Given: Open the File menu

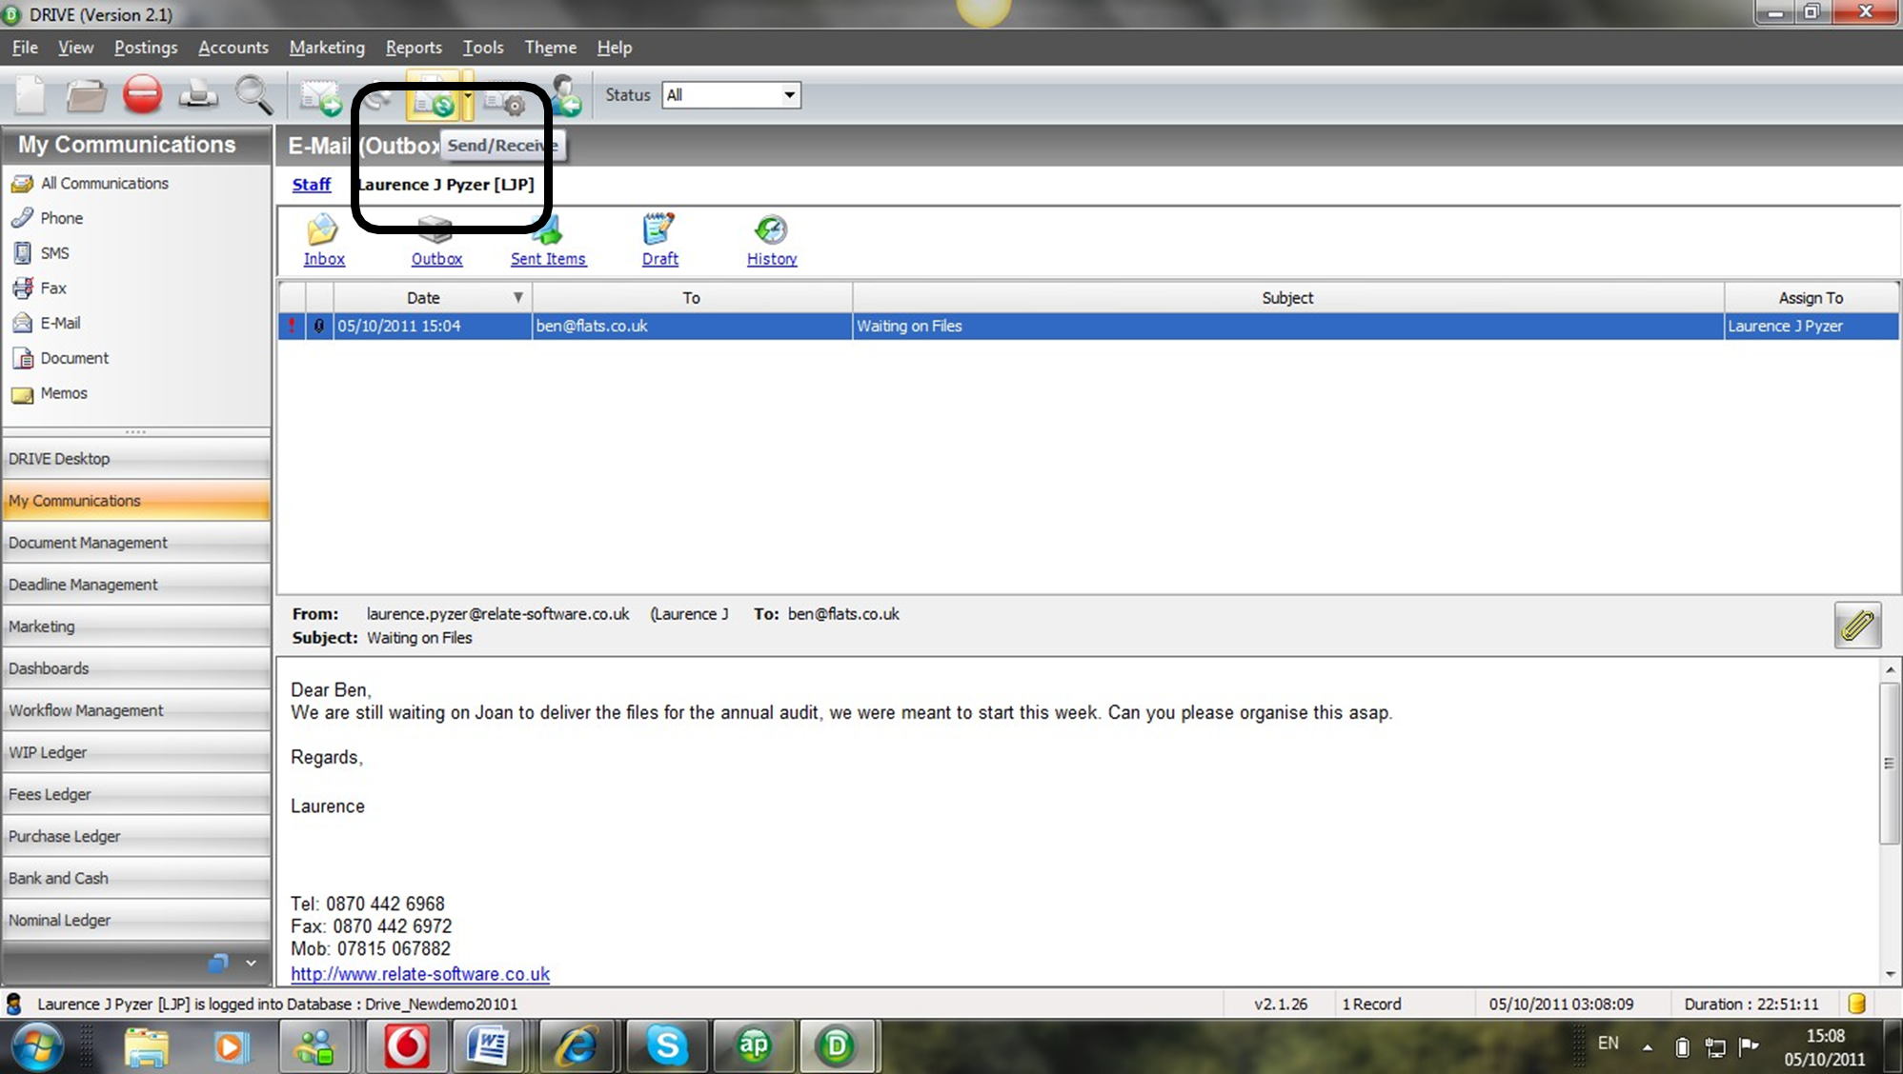Looking at the screenshot, I should tap(25, 48).
